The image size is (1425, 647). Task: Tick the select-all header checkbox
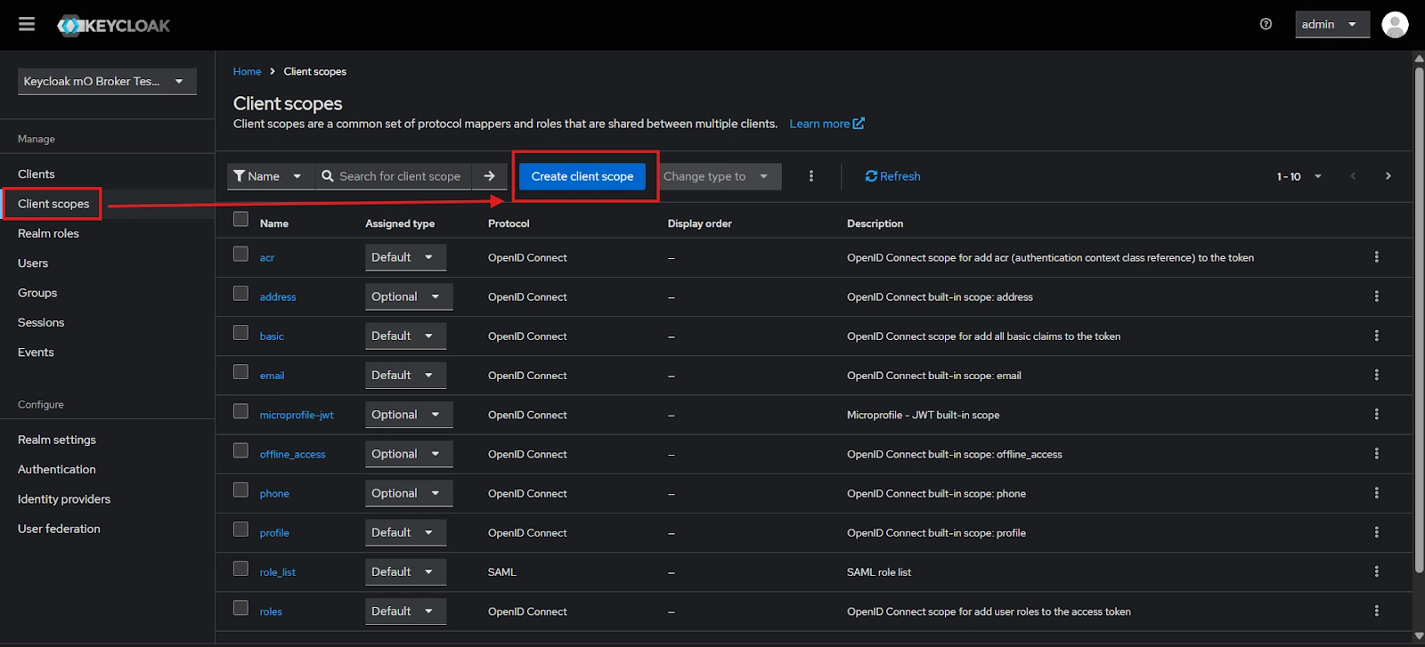[x=240, y=219]
